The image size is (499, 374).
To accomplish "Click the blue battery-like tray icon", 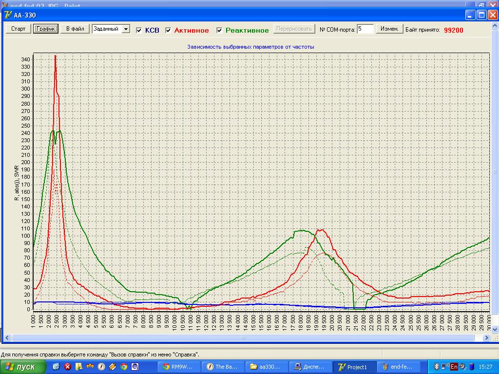I will tap(472, 367).
